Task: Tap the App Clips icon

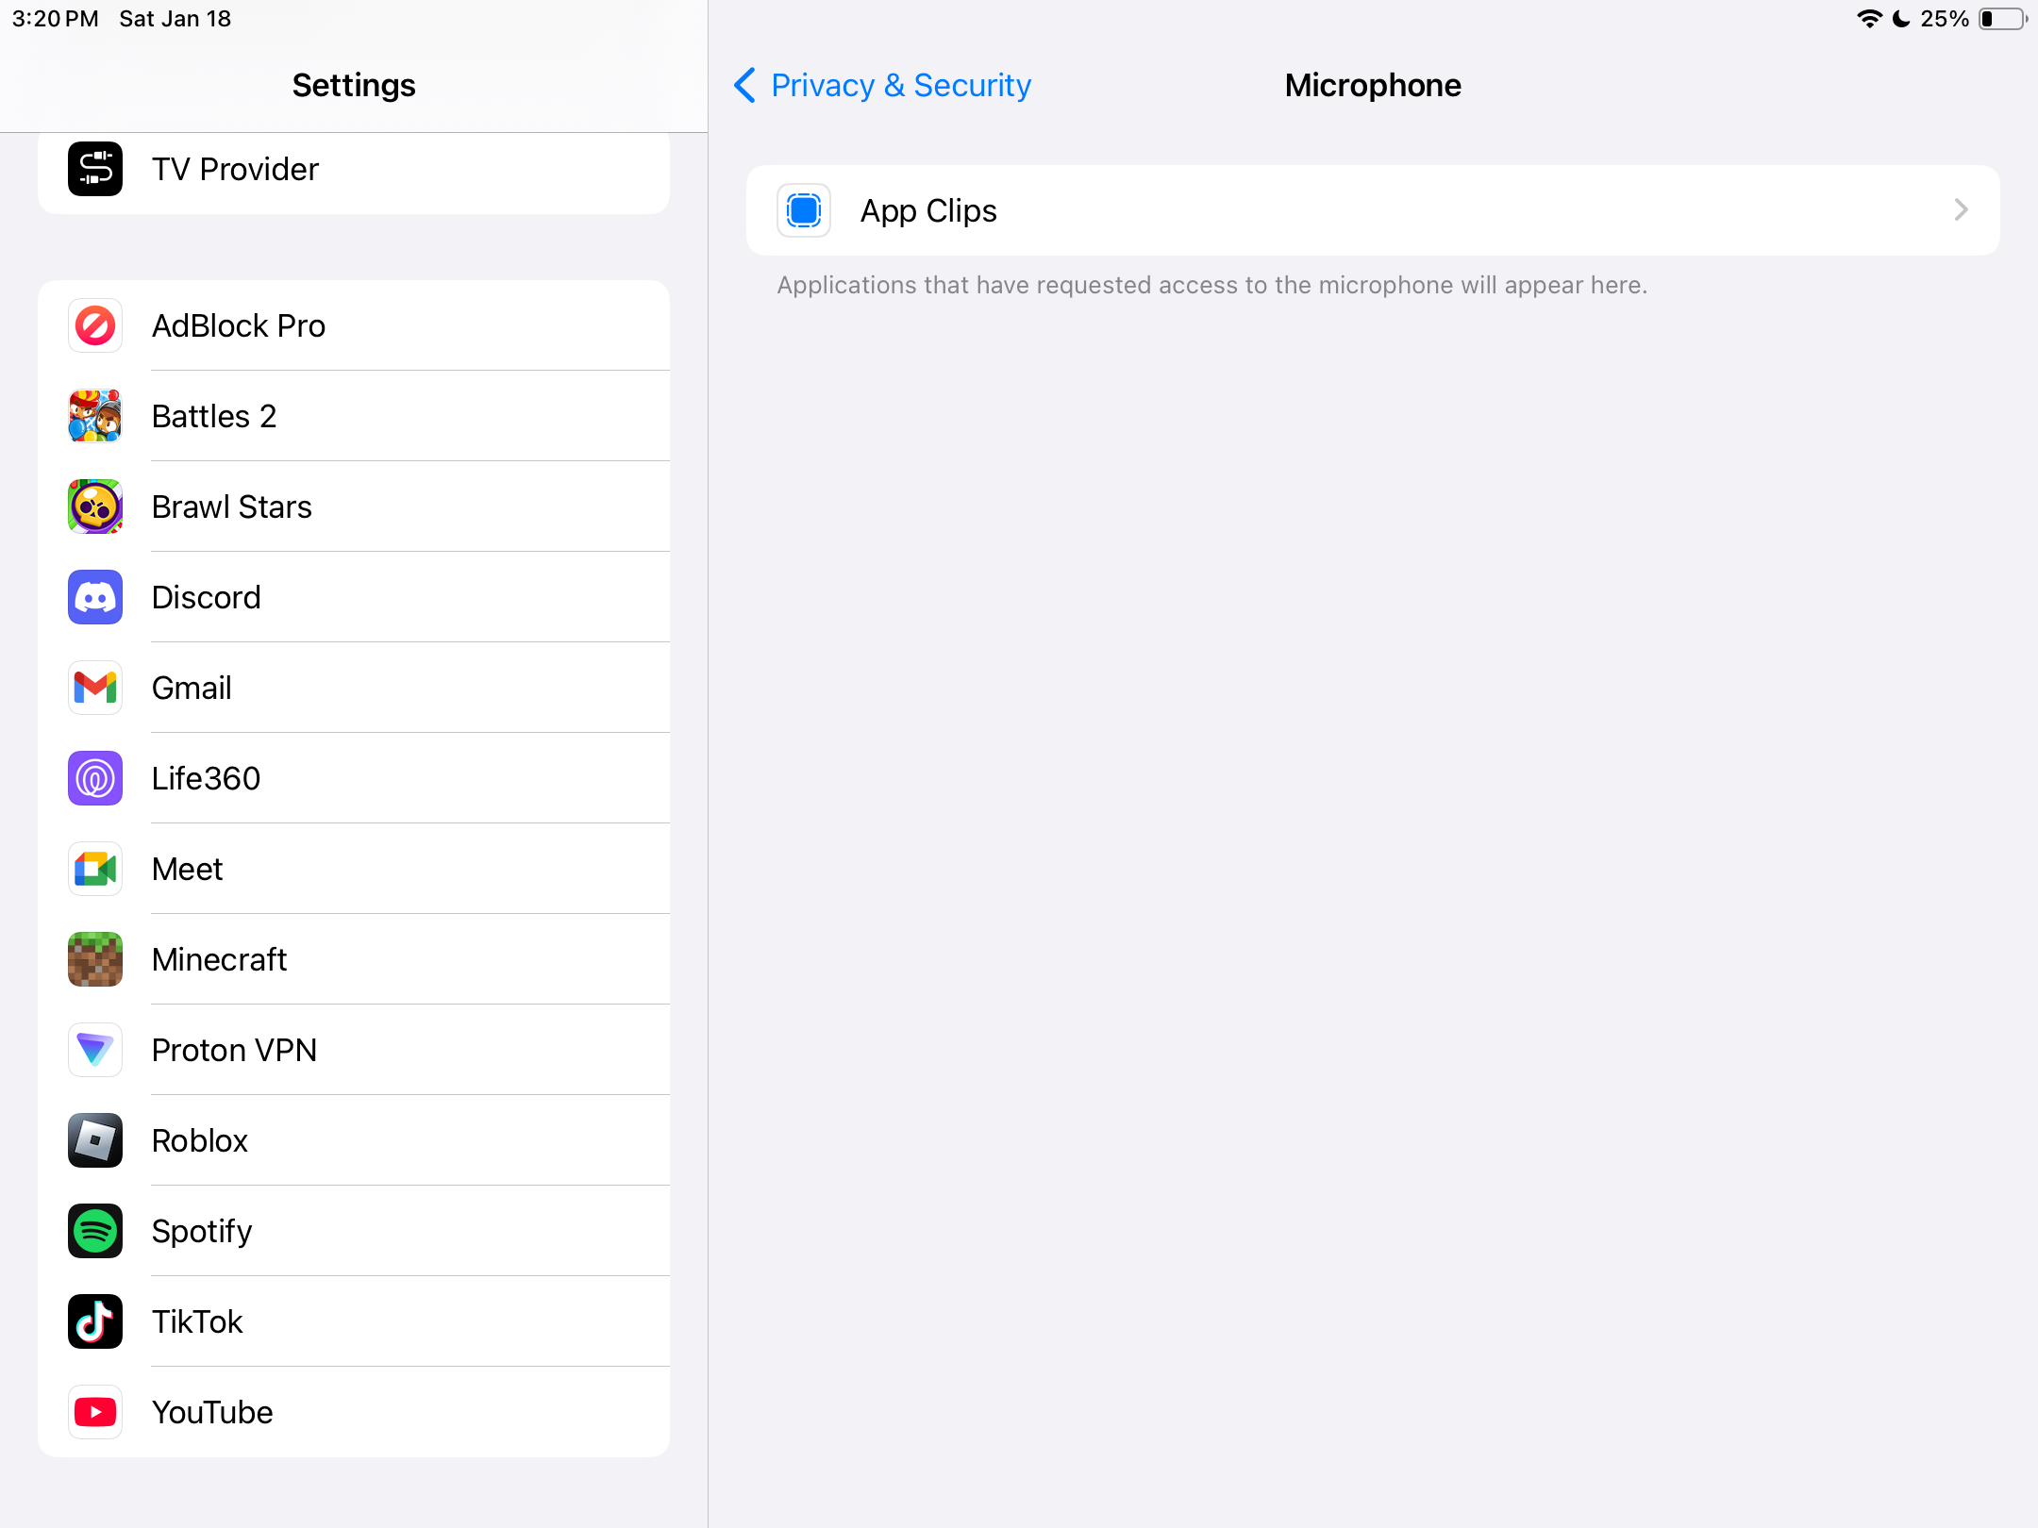Action: coord(804,210)
